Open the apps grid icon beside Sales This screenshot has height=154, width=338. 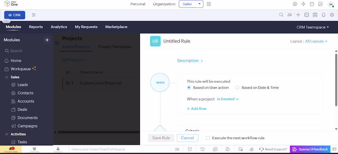click(x=208, y=4)
